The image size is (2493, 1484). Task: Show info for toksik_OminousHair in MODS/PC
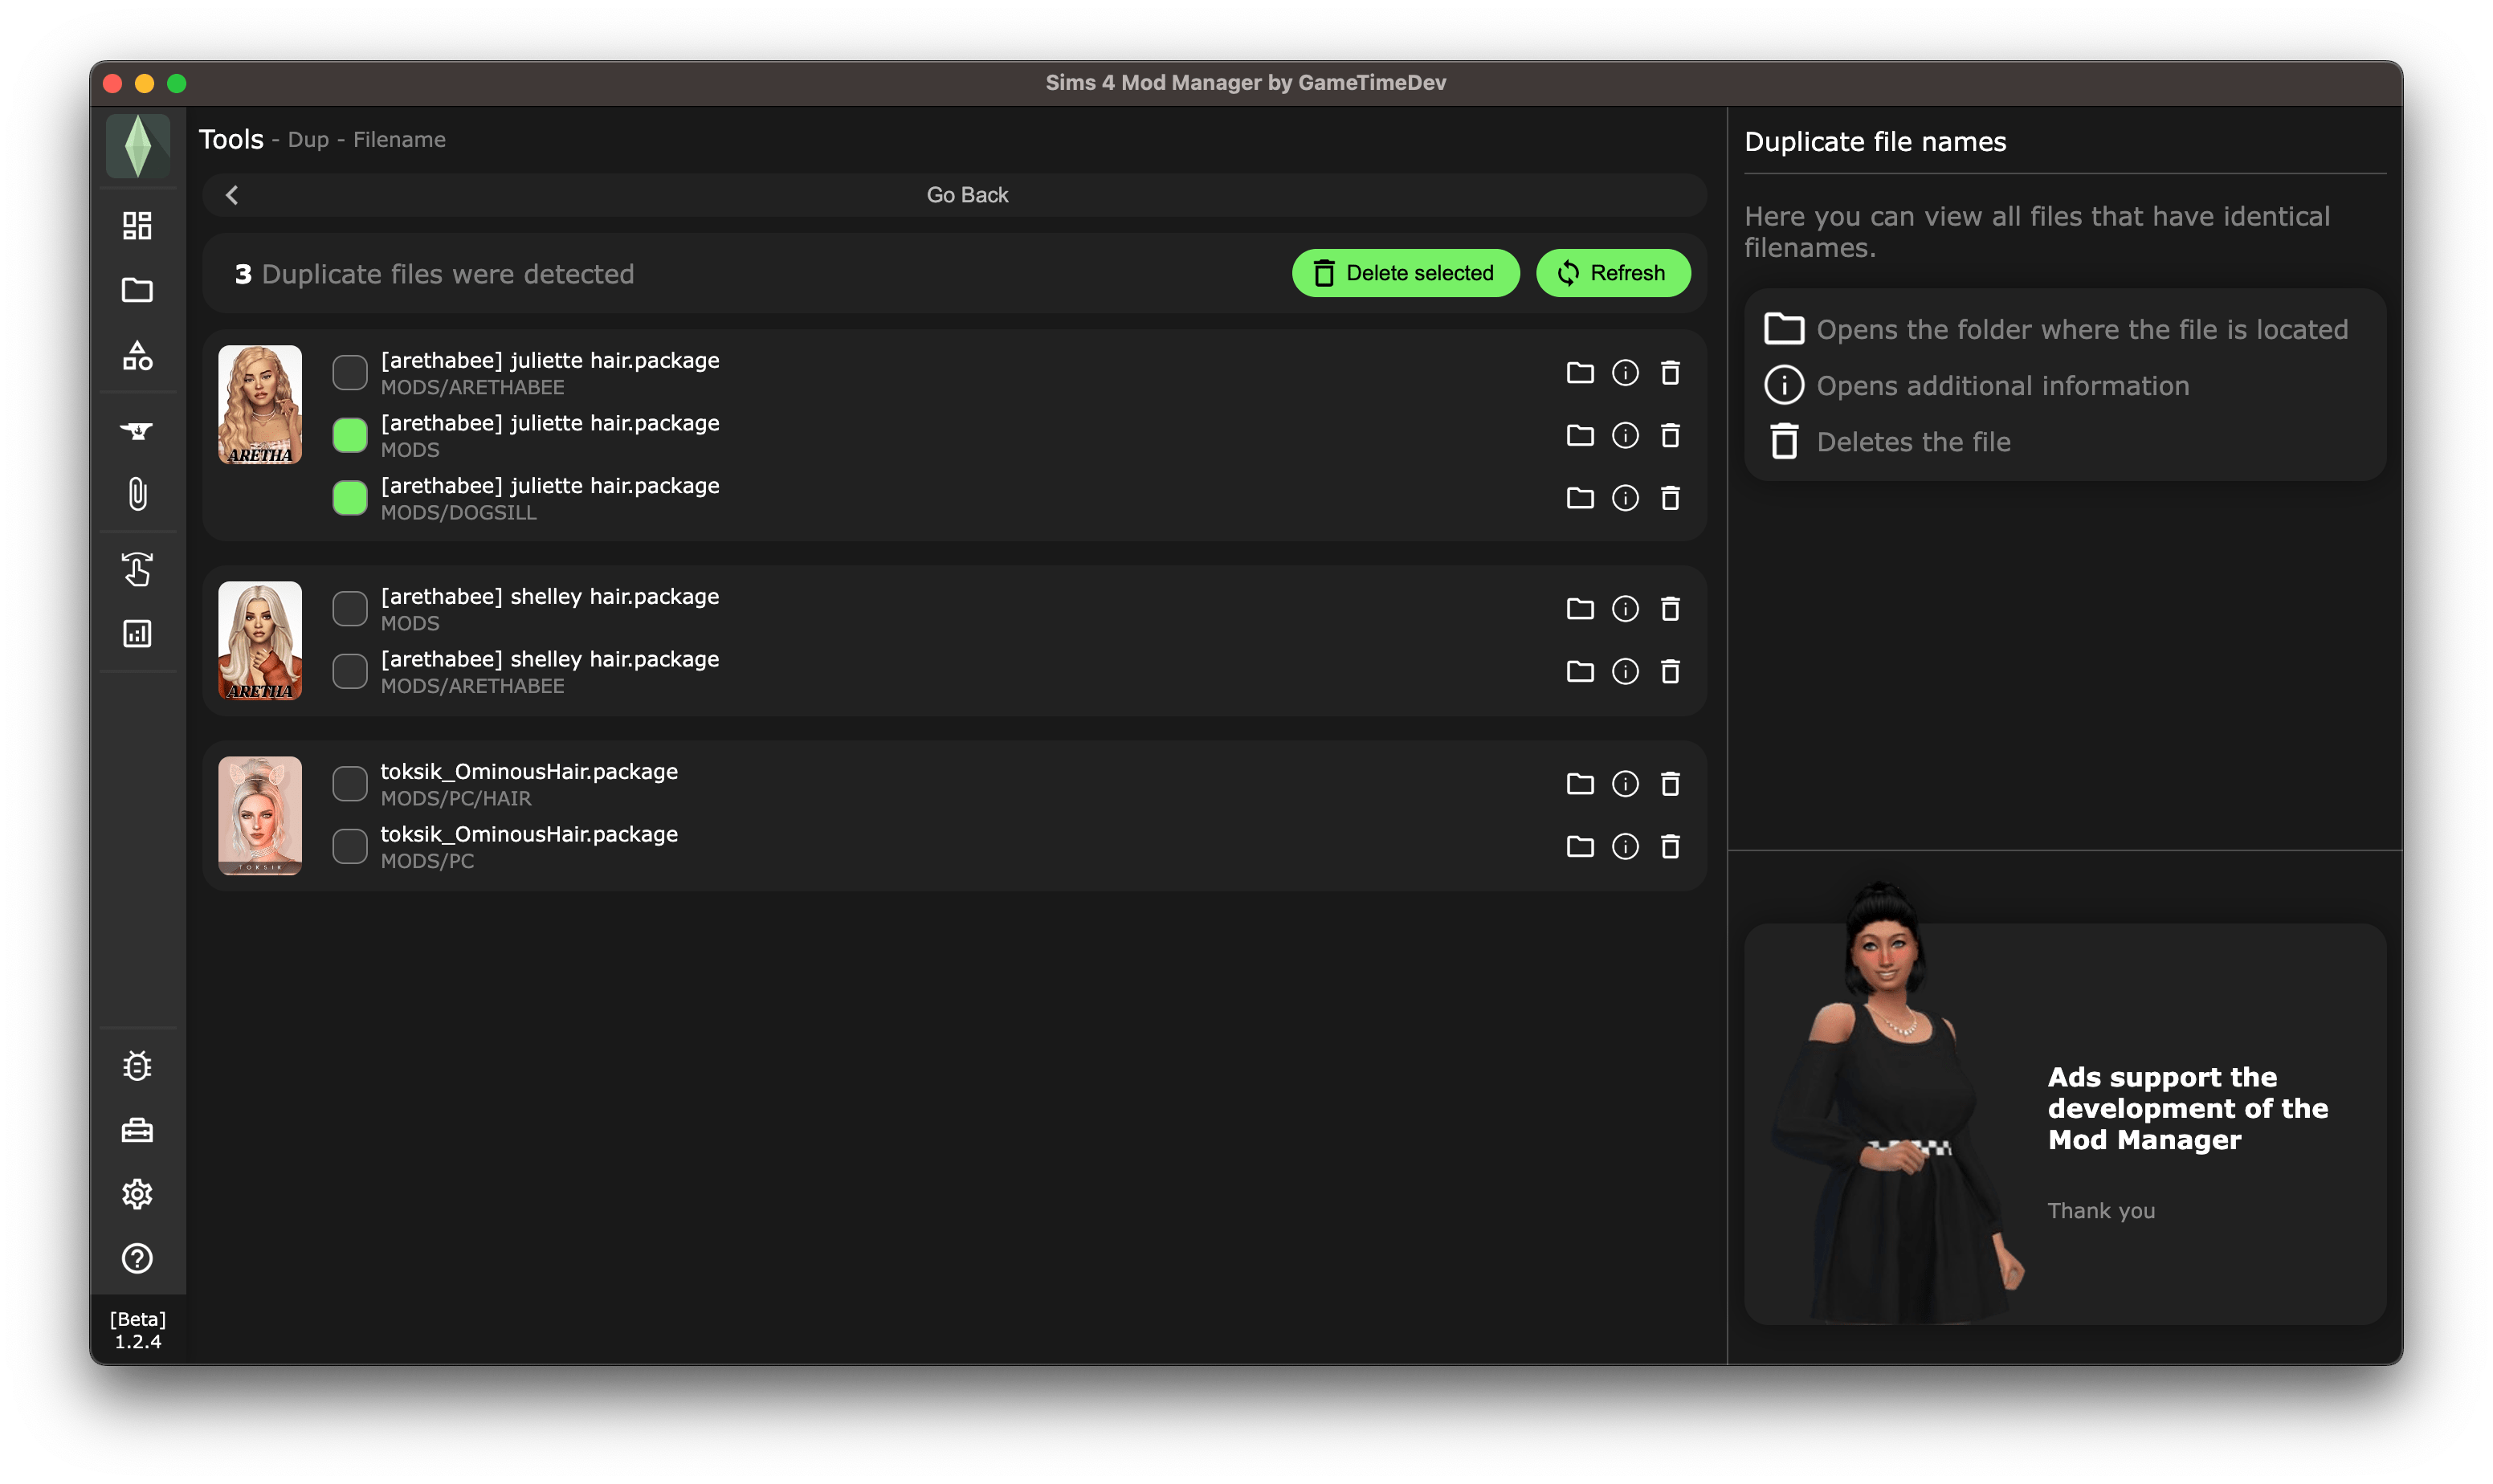point(1625,847)
